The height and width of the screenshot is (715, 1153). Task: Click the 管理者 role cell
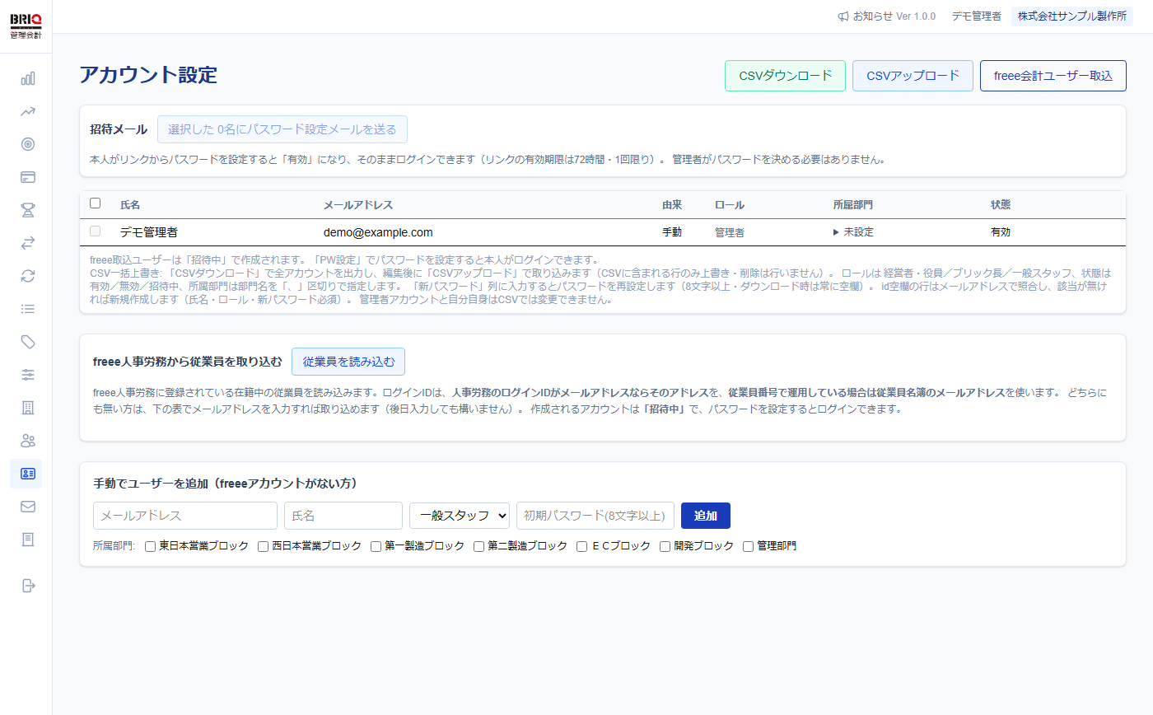(730, 233)
